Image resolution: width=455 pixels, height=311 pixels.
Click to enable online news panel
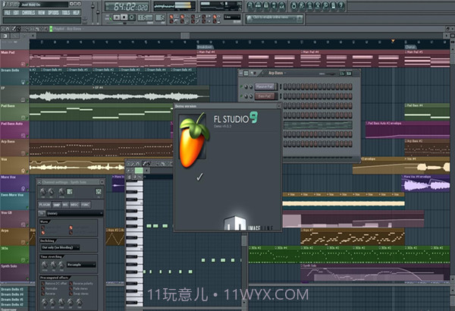click(275, 19)
